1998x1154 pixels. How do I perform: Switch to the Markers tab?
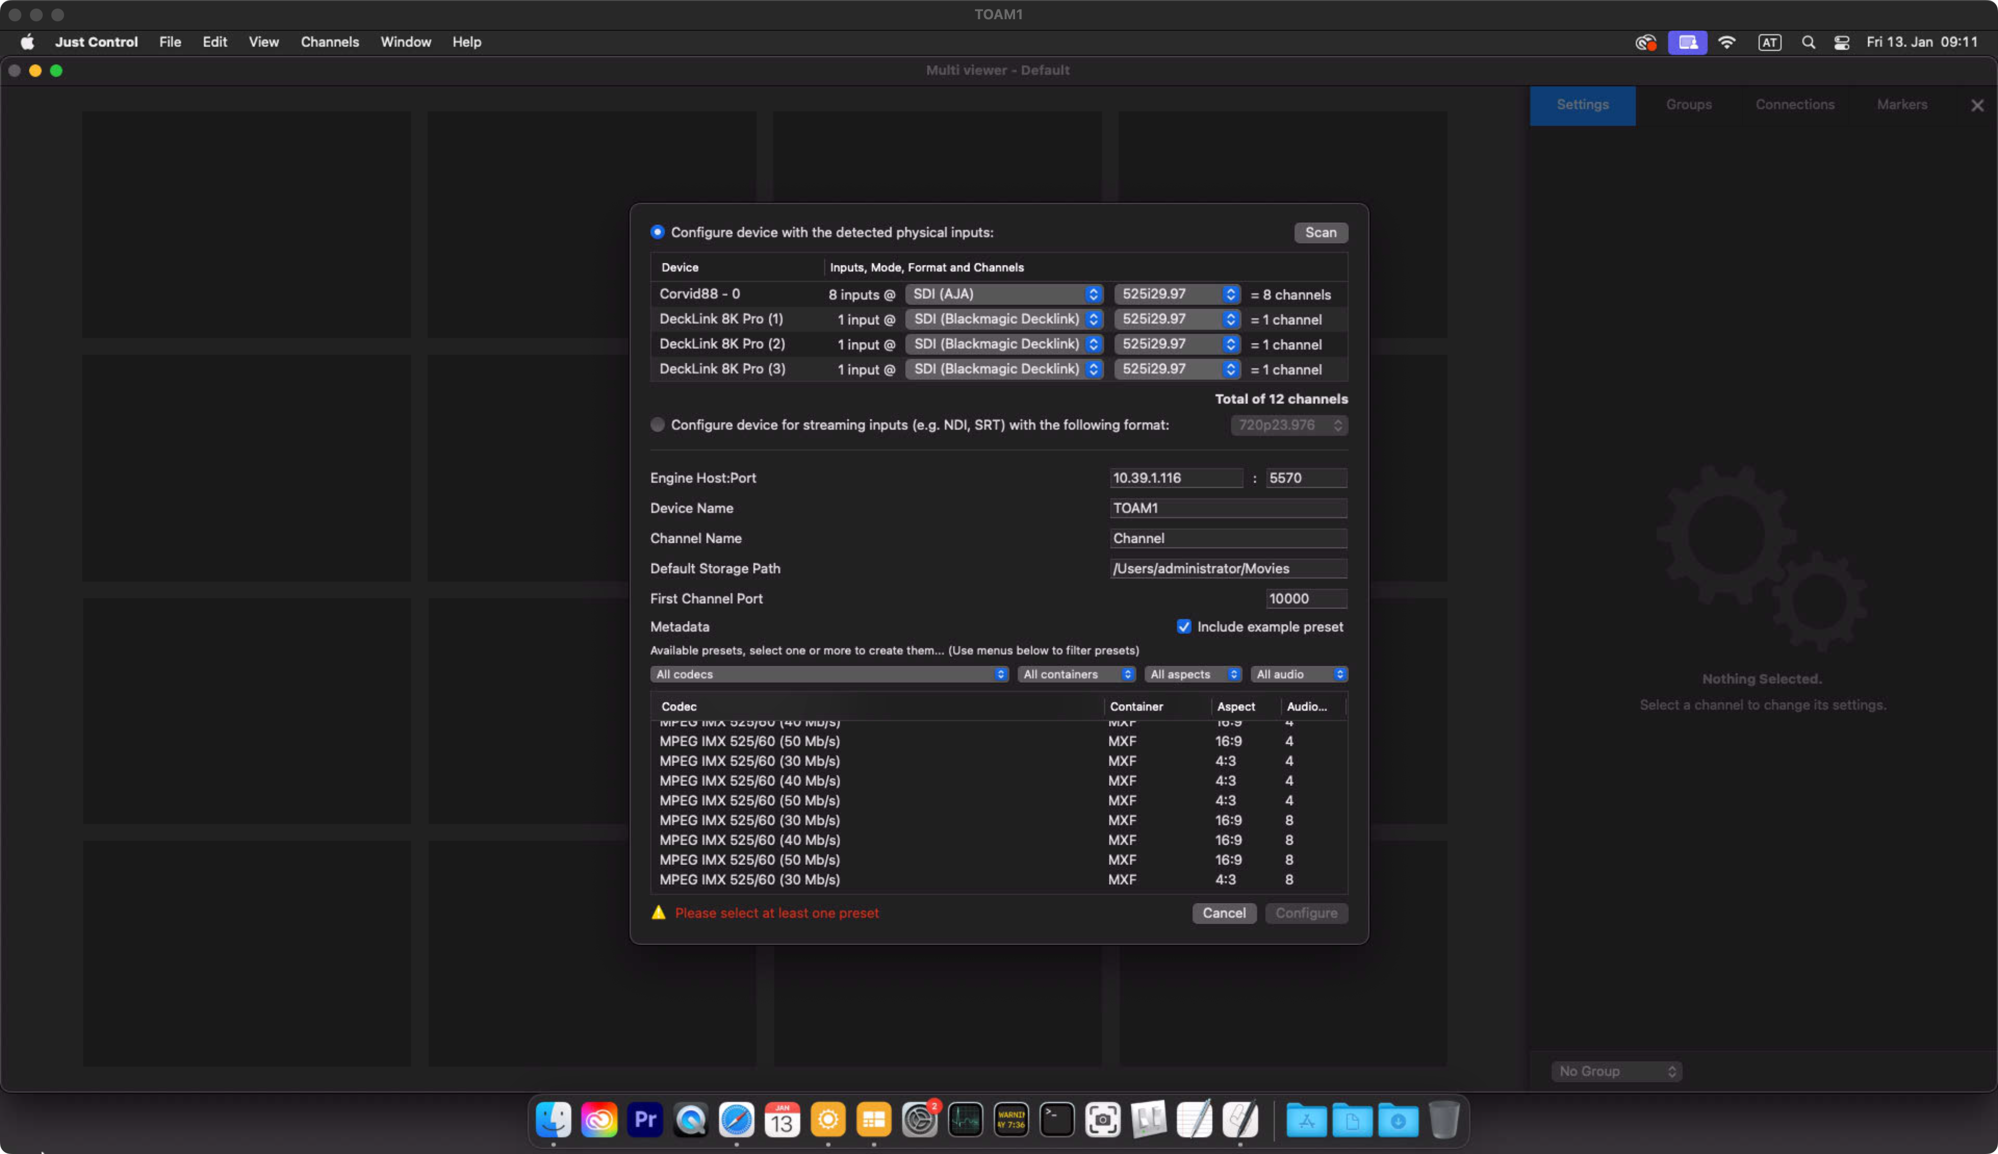(x=1902, y=105)
